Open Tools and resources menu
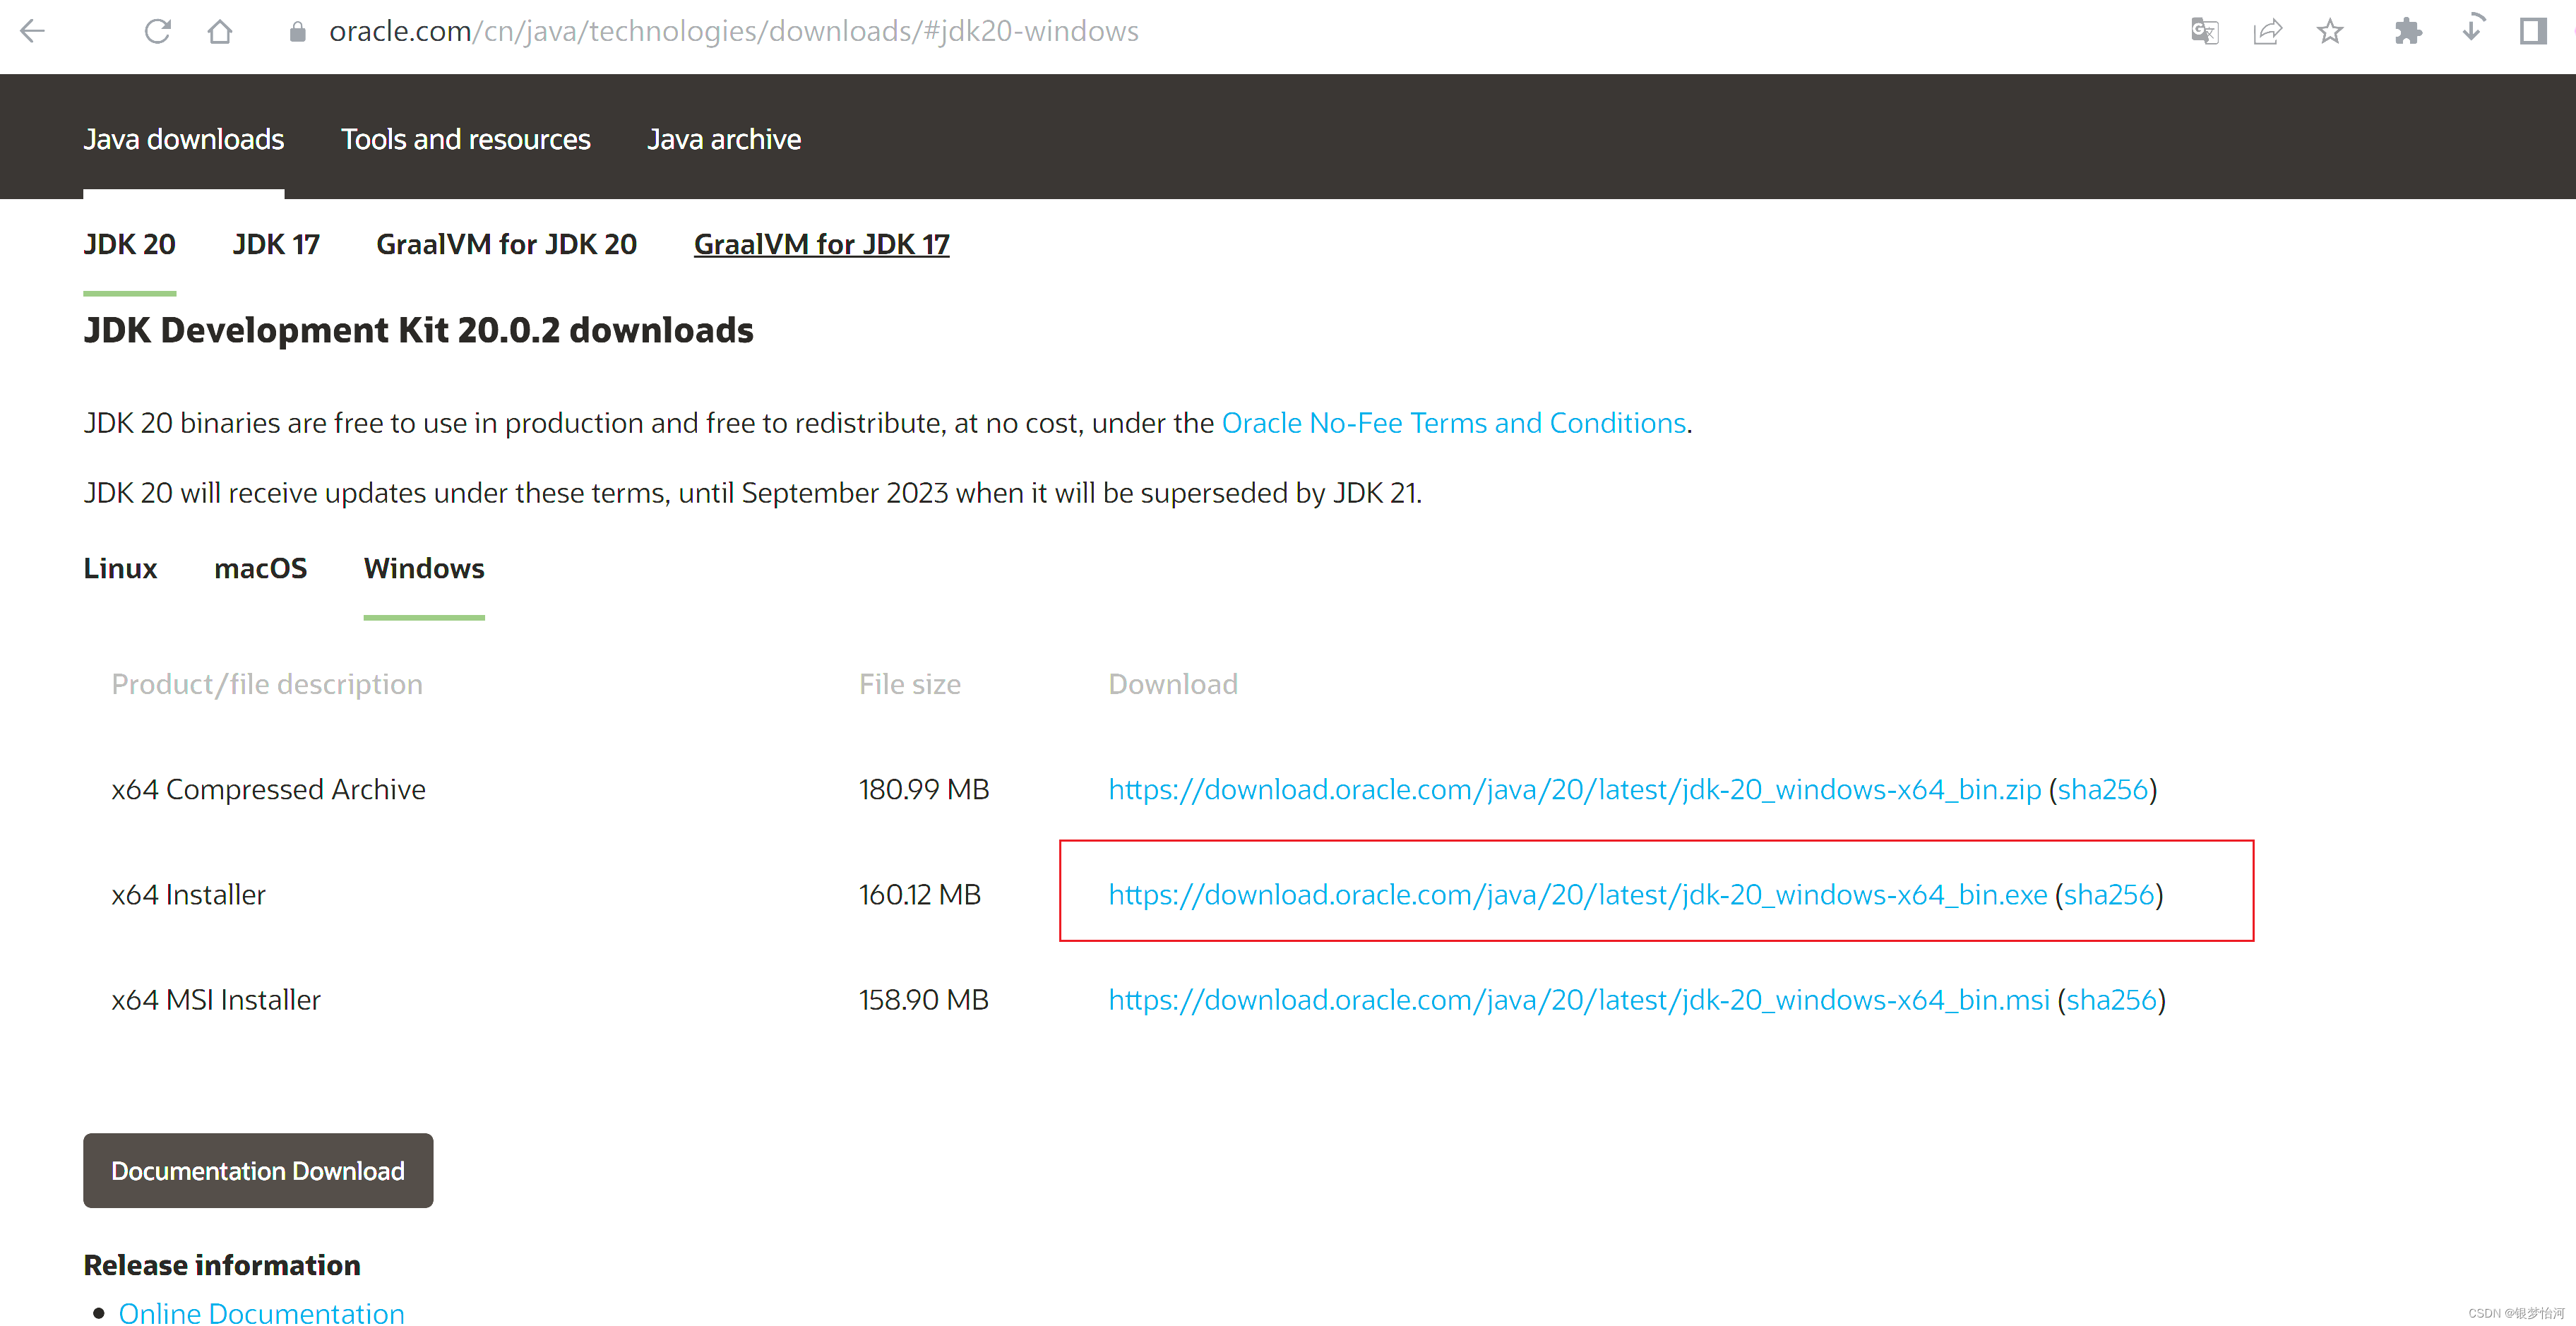The width and height of the screenshot is (2576, 1326). [x=465, y=139]
